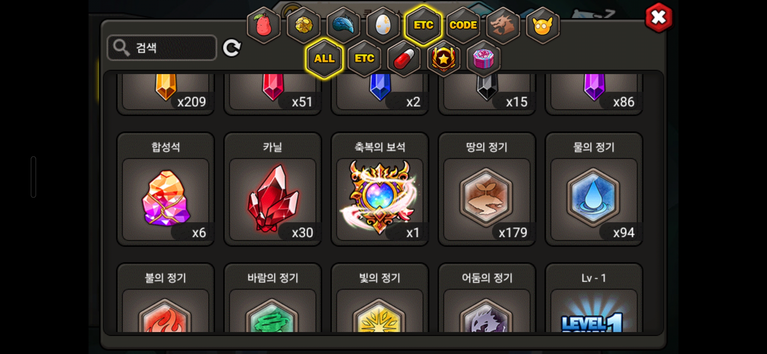The image size is (767, 354).
Task: Select the ALL sub-filter hexagon
Action: 324,59
